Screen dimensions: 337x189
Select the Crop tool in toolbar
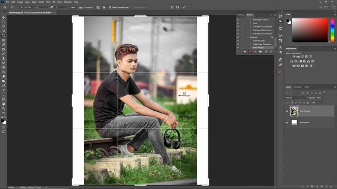tap(4, 36)
